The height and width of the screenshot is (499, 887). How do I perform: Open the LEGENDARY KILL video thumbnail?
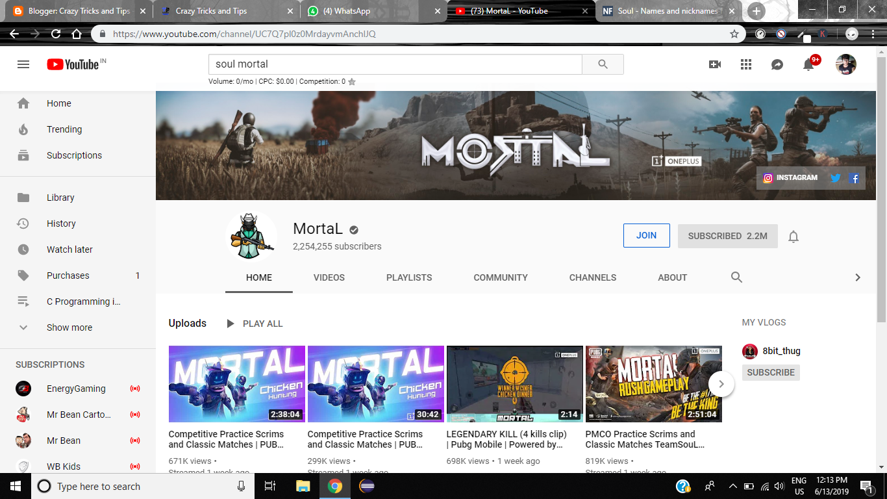[515, 384]
